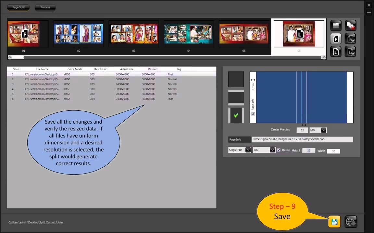This screenshot has height=233, width=374.
Task: Click the Height input field
Action: coord(309,150)
